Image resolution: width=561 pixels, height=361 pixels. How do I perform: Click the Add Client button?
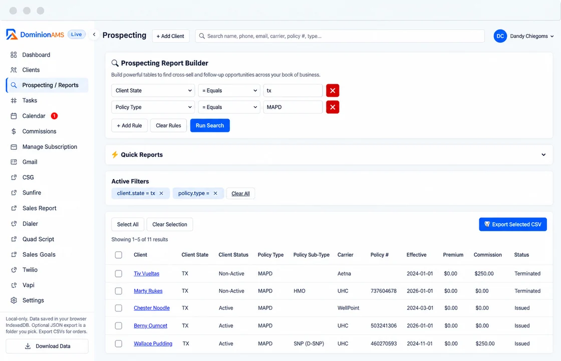pos(171,36)
